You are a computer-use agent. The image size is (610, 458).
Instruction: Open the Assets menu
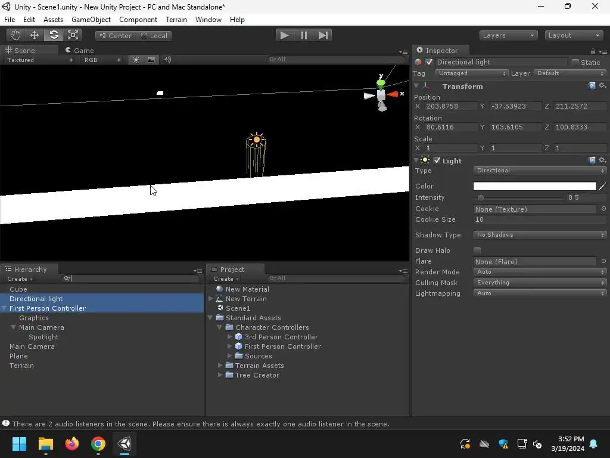point(53,20)
